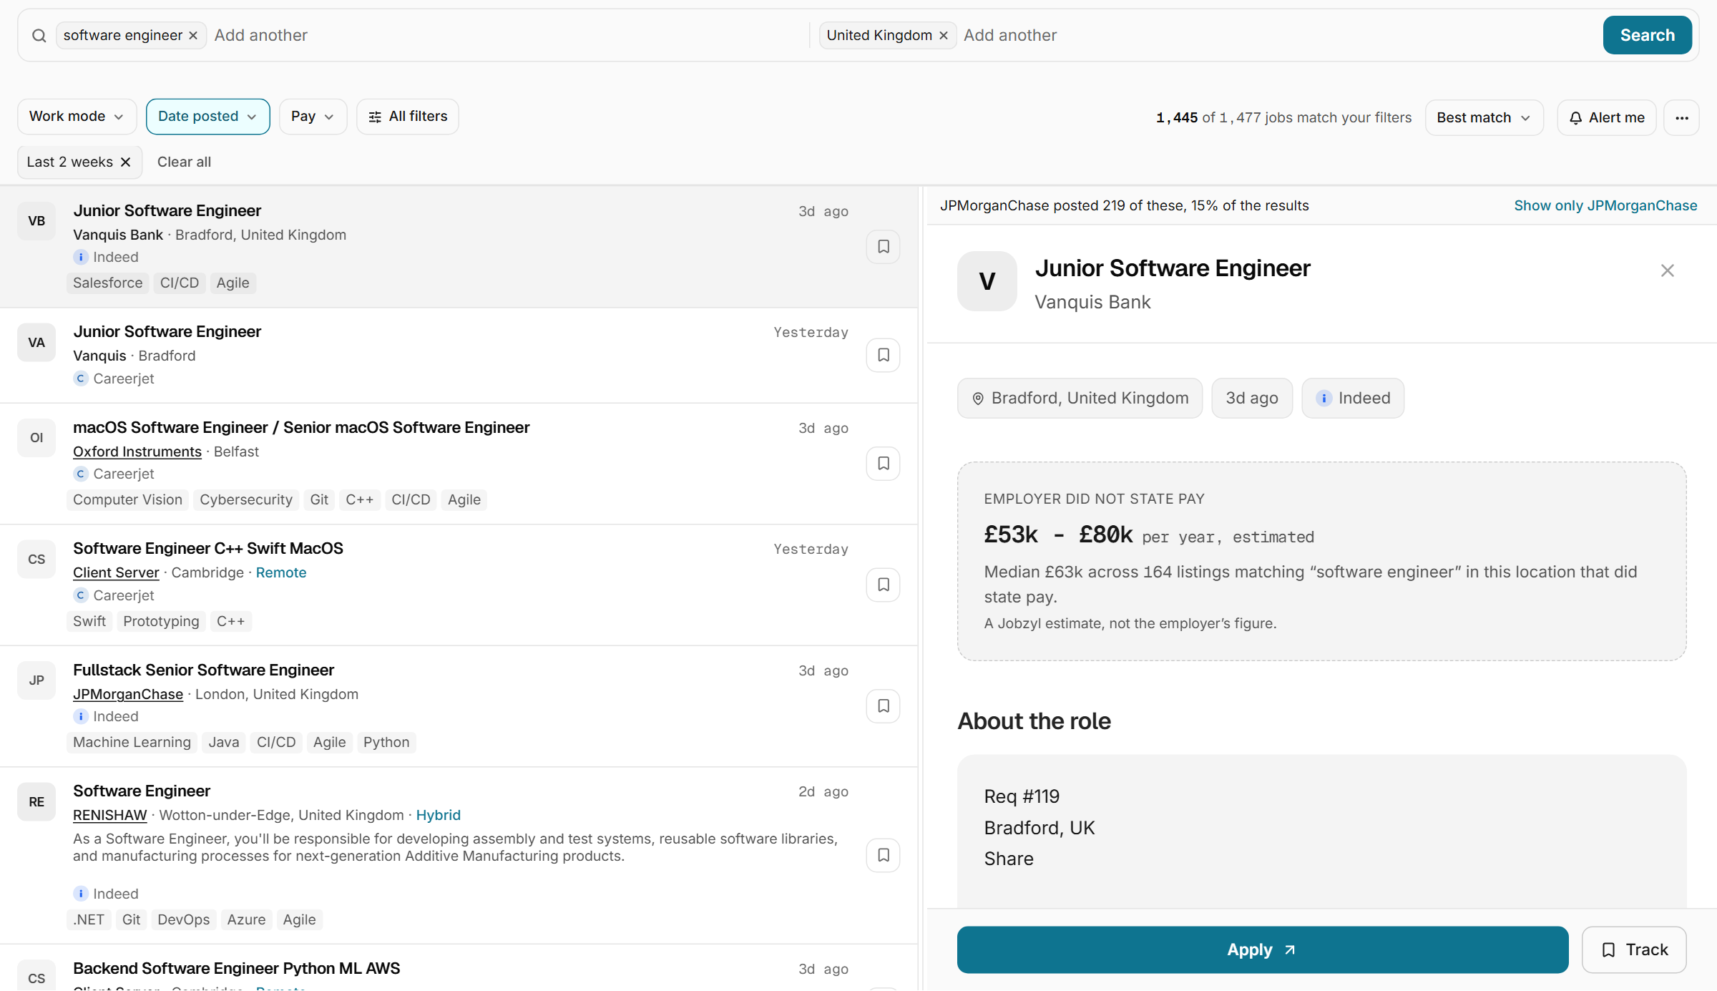Click the Search button
The height and width of the screenshot is (991, 1717).
point(1647,35)
